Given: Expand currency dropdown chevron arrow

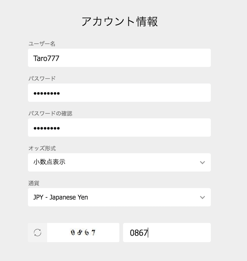Looking at the screenshot, I should tap(202, 197).
